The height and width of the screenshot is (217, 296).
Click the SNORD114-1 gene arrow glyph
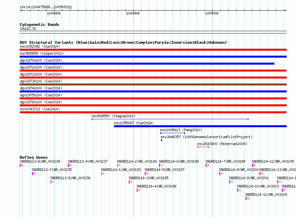click(103, 174)
